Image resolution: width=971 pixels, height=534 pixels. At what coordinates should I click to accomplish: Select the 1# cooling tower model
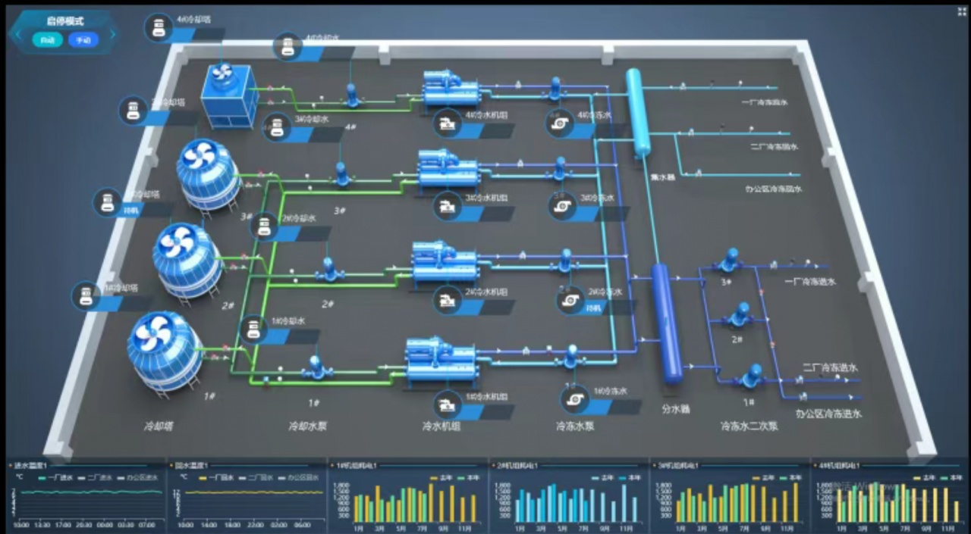tap(163, 352)
